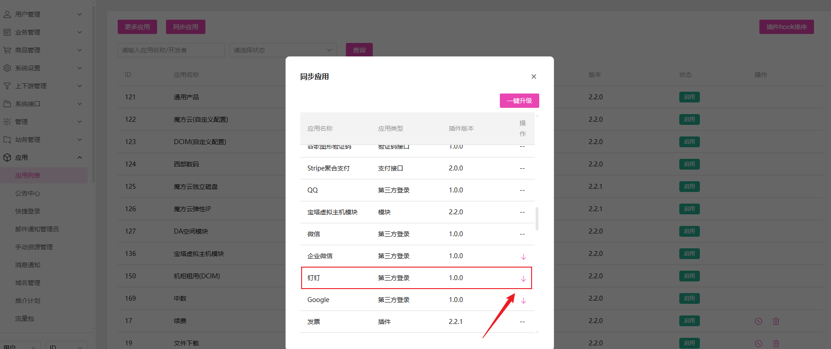831x349 pixels.
Task: Expand the 系统设置 menu chevron
Action: (80, 68)
